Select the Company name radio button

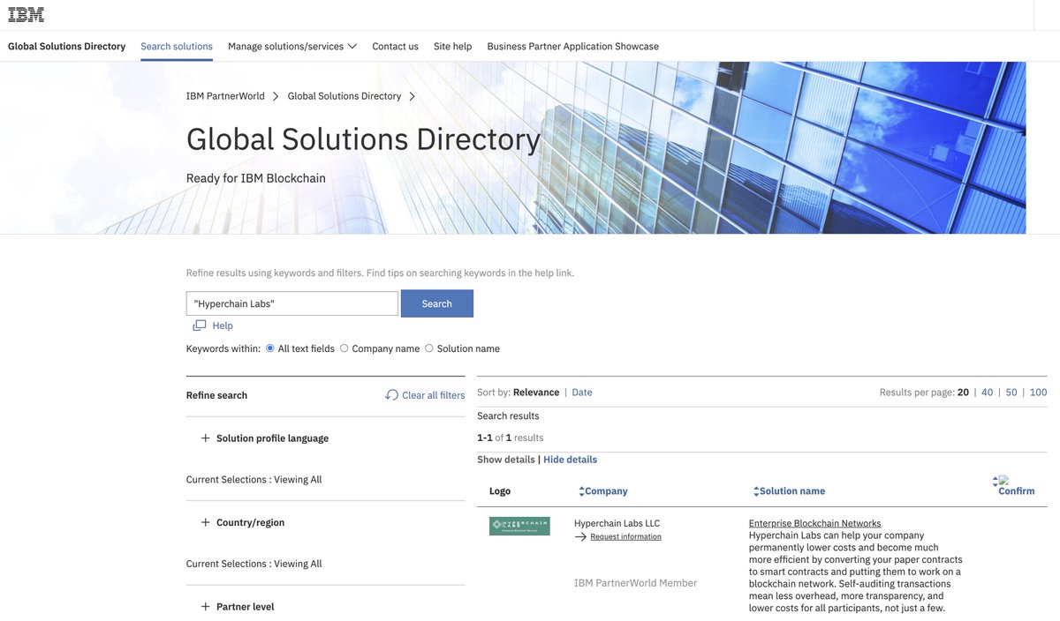344,348
